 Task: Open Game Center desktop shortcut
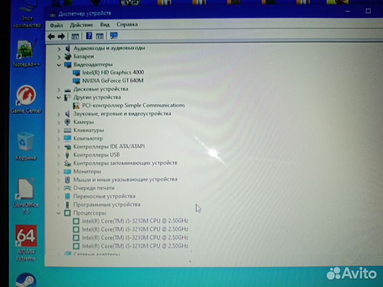point(26,99)
